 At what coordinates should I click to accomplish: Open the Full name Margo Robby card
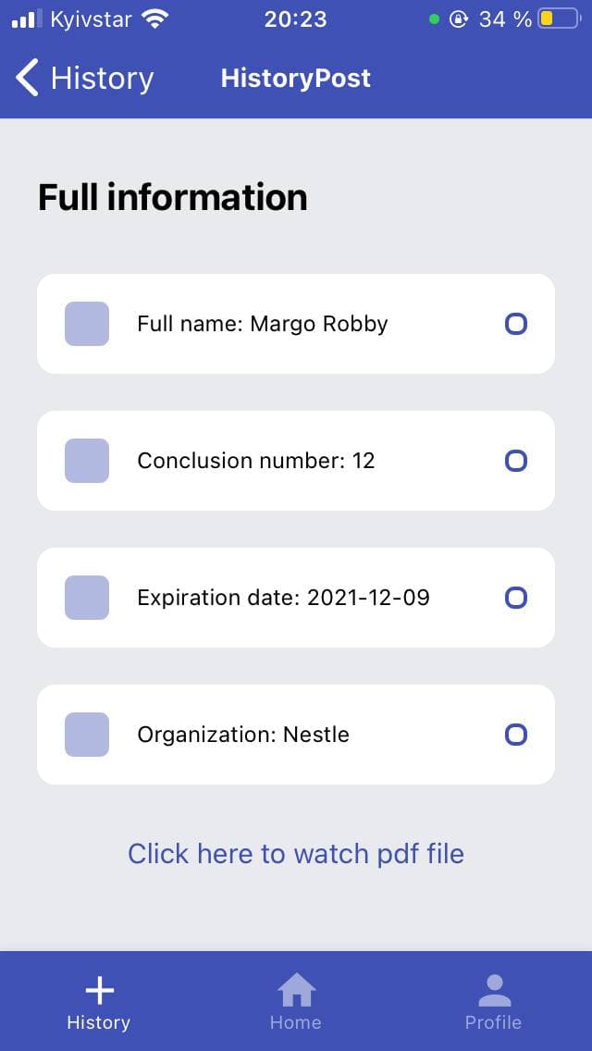tap(295, 324)
